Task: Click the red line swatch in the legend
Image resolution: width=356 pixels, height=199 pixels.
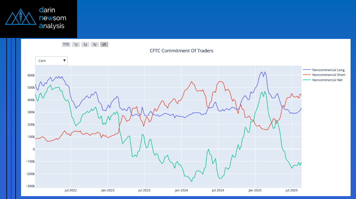Action: 307,75
